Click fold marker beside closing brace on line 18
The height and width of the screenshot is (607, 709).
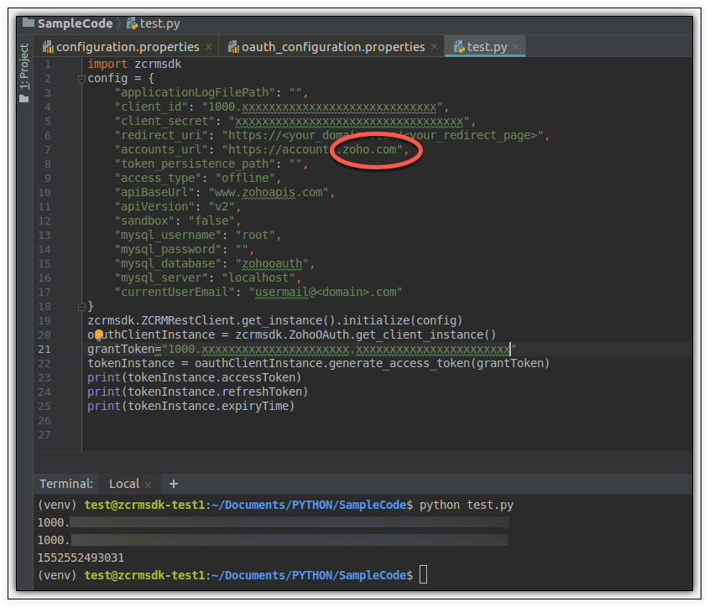click(x=81, y=307)
